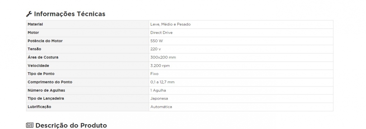Click the Material row label
Image resolution: width=366 pixels, height=129 pixels.
(x=35, y=24)
